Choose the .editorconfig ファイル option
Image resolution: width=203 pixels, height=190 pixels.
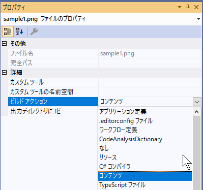point(146,121)
